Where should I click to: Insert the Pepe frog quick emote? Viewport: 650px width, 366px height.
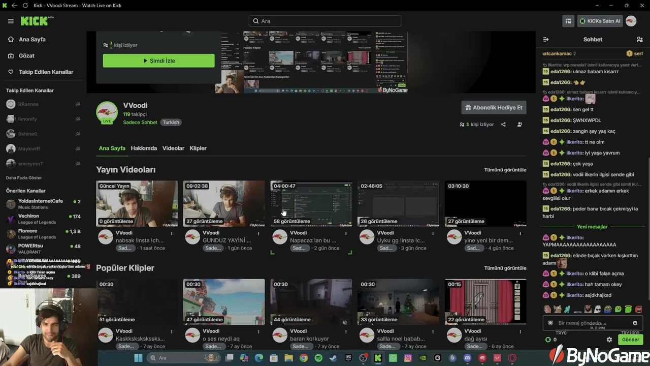(608, 309)
